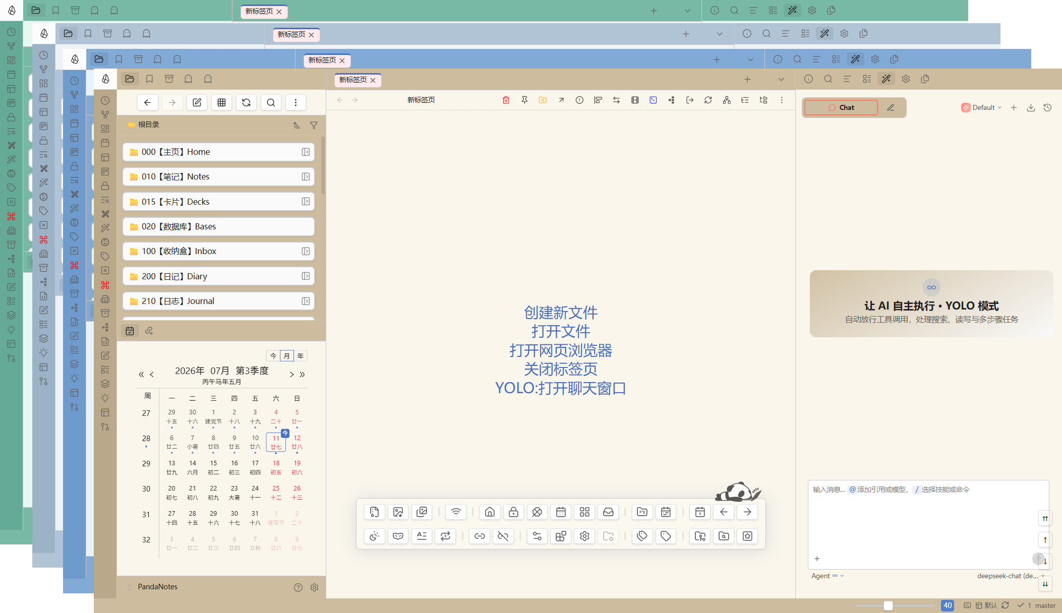
Task: Click the filter funnel icon beside 根目录
Action: 314,125
